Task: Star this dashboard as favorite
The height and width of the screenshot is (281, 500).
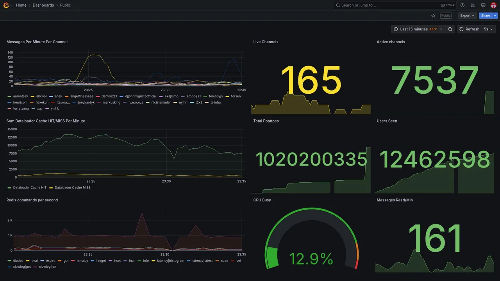Action: click(x=433, y=16)
